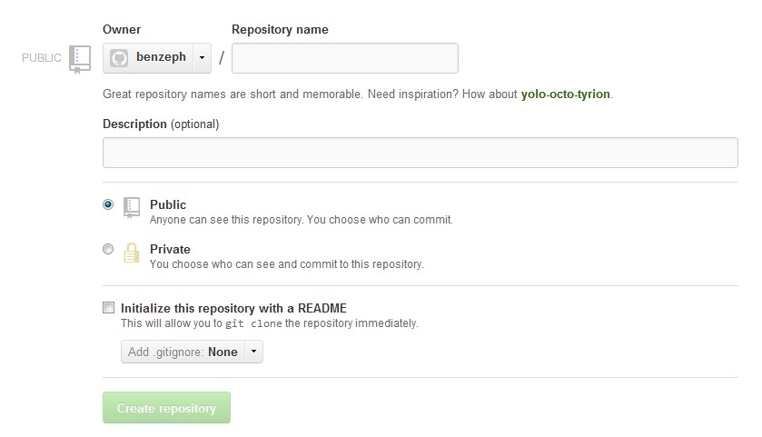This screenshot has width=762, height=437.
Task: Click the bold Public option label
Action: pyautogui.click(x=168, y=205)
